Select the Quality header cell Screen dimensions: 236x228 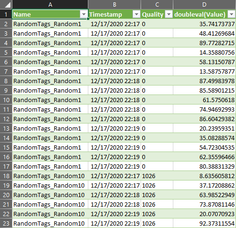pos(157,14)
